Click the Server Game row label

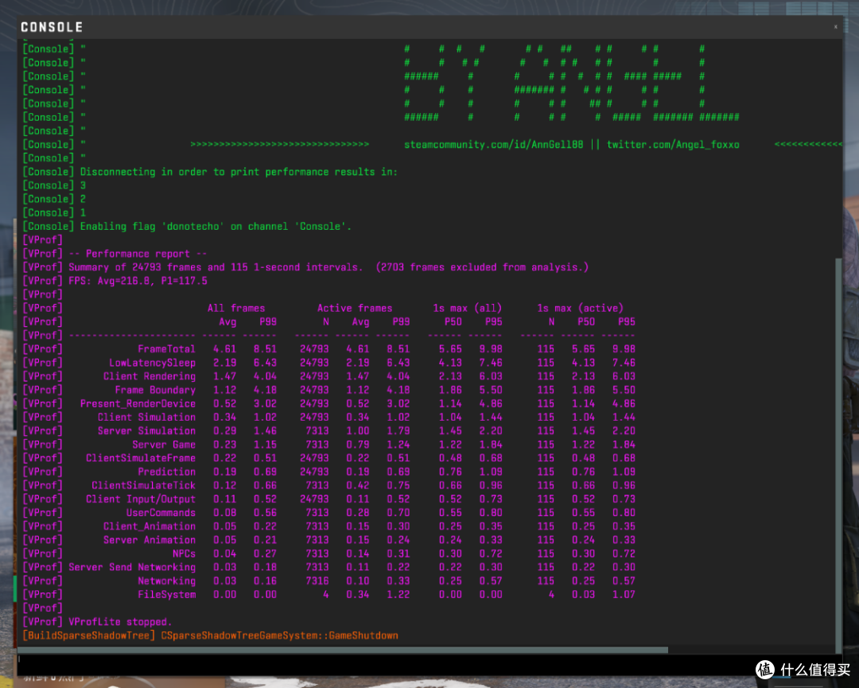(164, 445)
